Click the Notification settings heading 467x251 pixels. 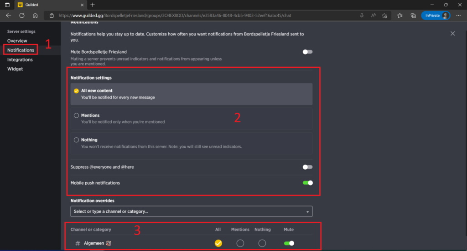pyautogui.click(x=91, y=78)
